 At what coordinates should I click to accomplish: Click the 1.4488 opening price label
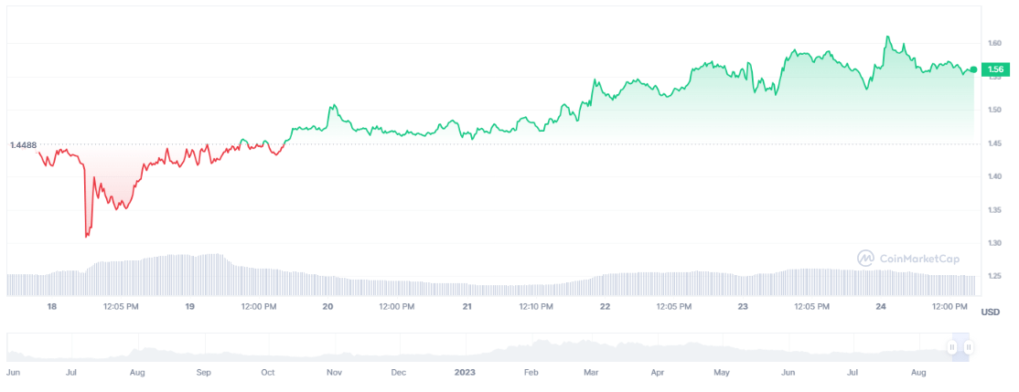[x=23, y=144]
